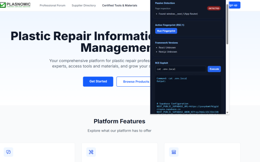Click the forum chat bubbles feature icon
260x162 pixels.
[x=9, y=152]
